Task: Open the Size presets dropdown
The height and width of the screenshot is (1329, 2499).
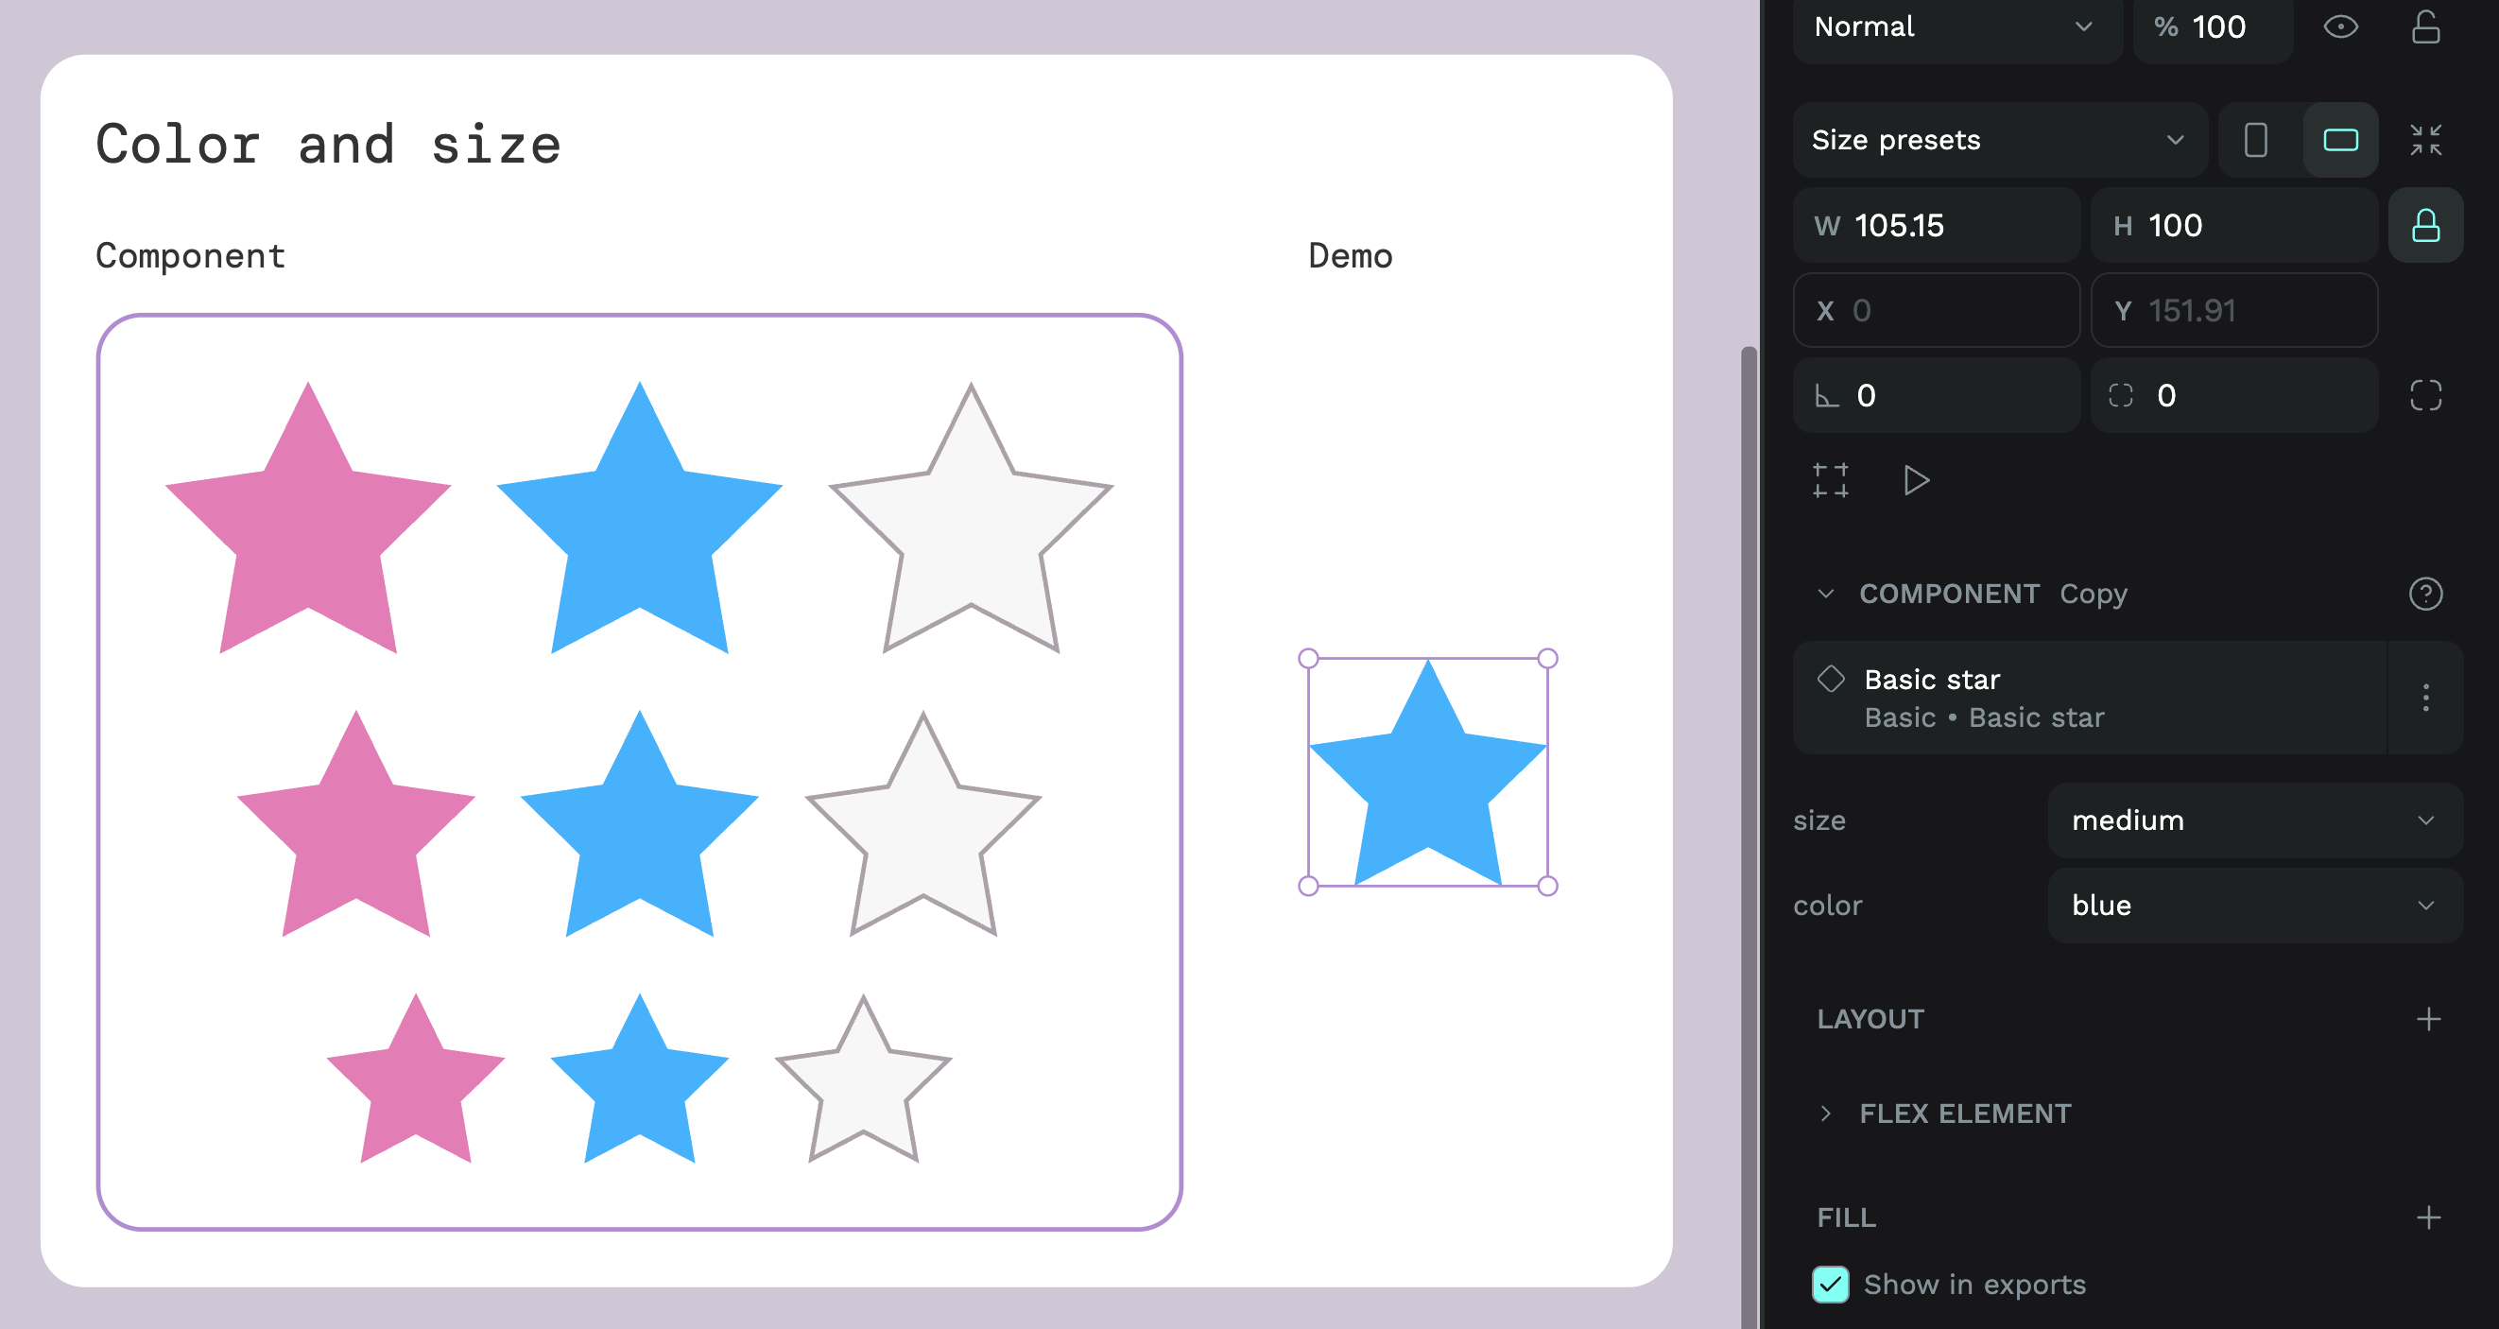Action: (x=1999, y=140)
